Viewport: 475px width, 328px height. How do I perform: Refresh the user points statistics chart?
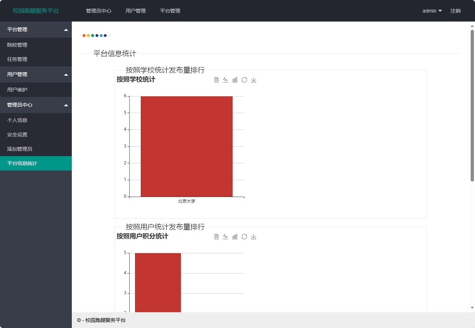pos(245,236)
